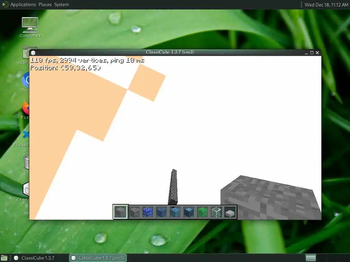
Task: Open the System menu
Action: click(x=62, y=4)
